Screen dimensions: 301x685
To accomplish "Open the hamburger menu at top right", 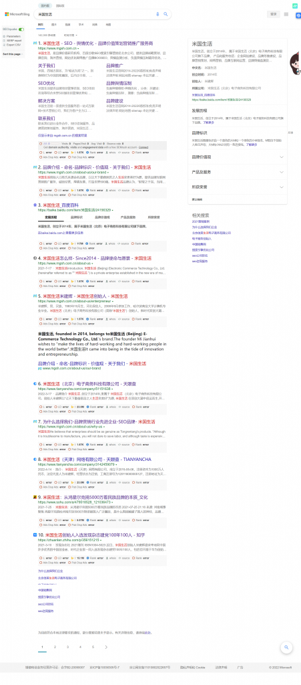I will [x=286, y=14].
